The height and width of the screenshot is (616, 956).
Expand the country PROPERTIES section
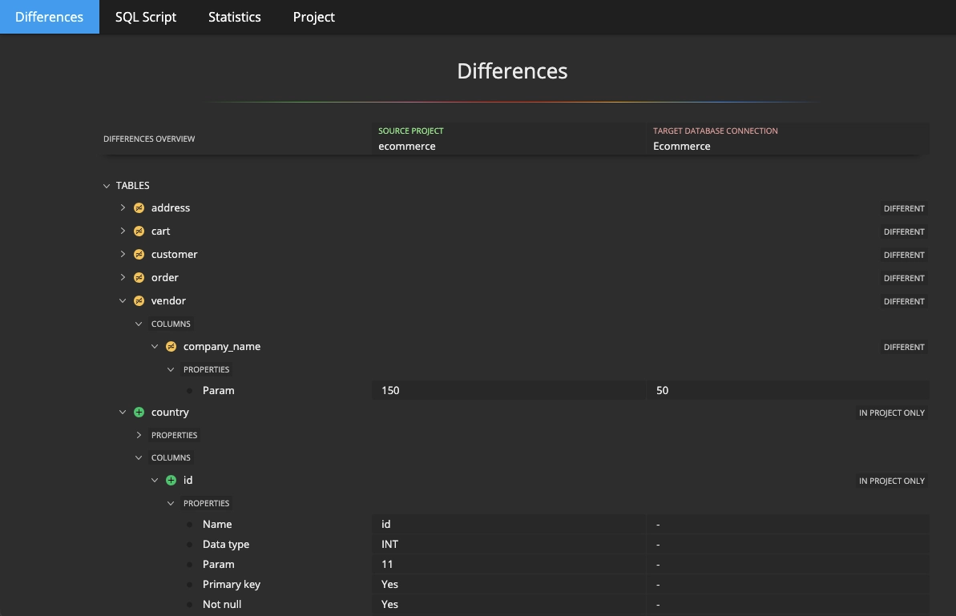point(139,435)
